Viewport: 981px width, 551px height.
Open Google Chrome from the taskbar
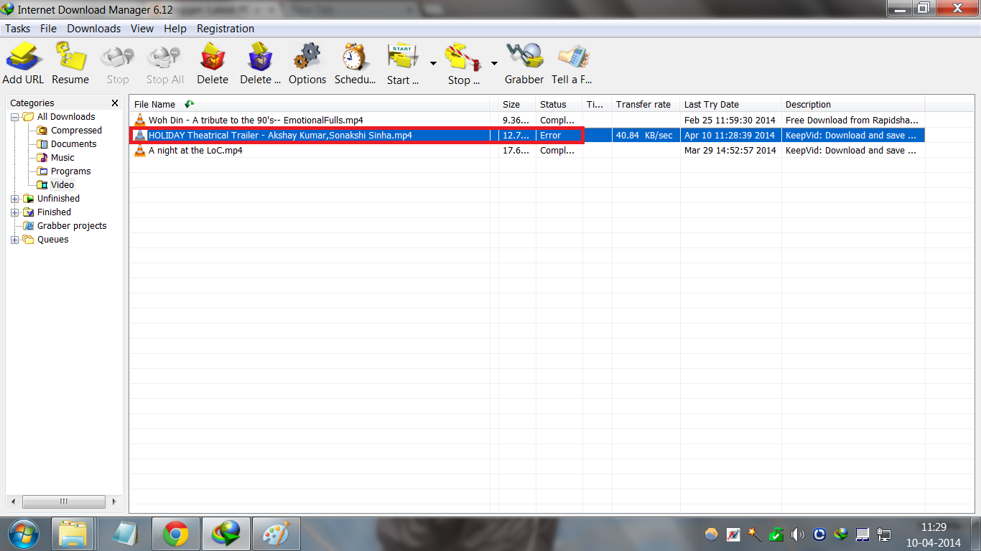pos(176,534)
